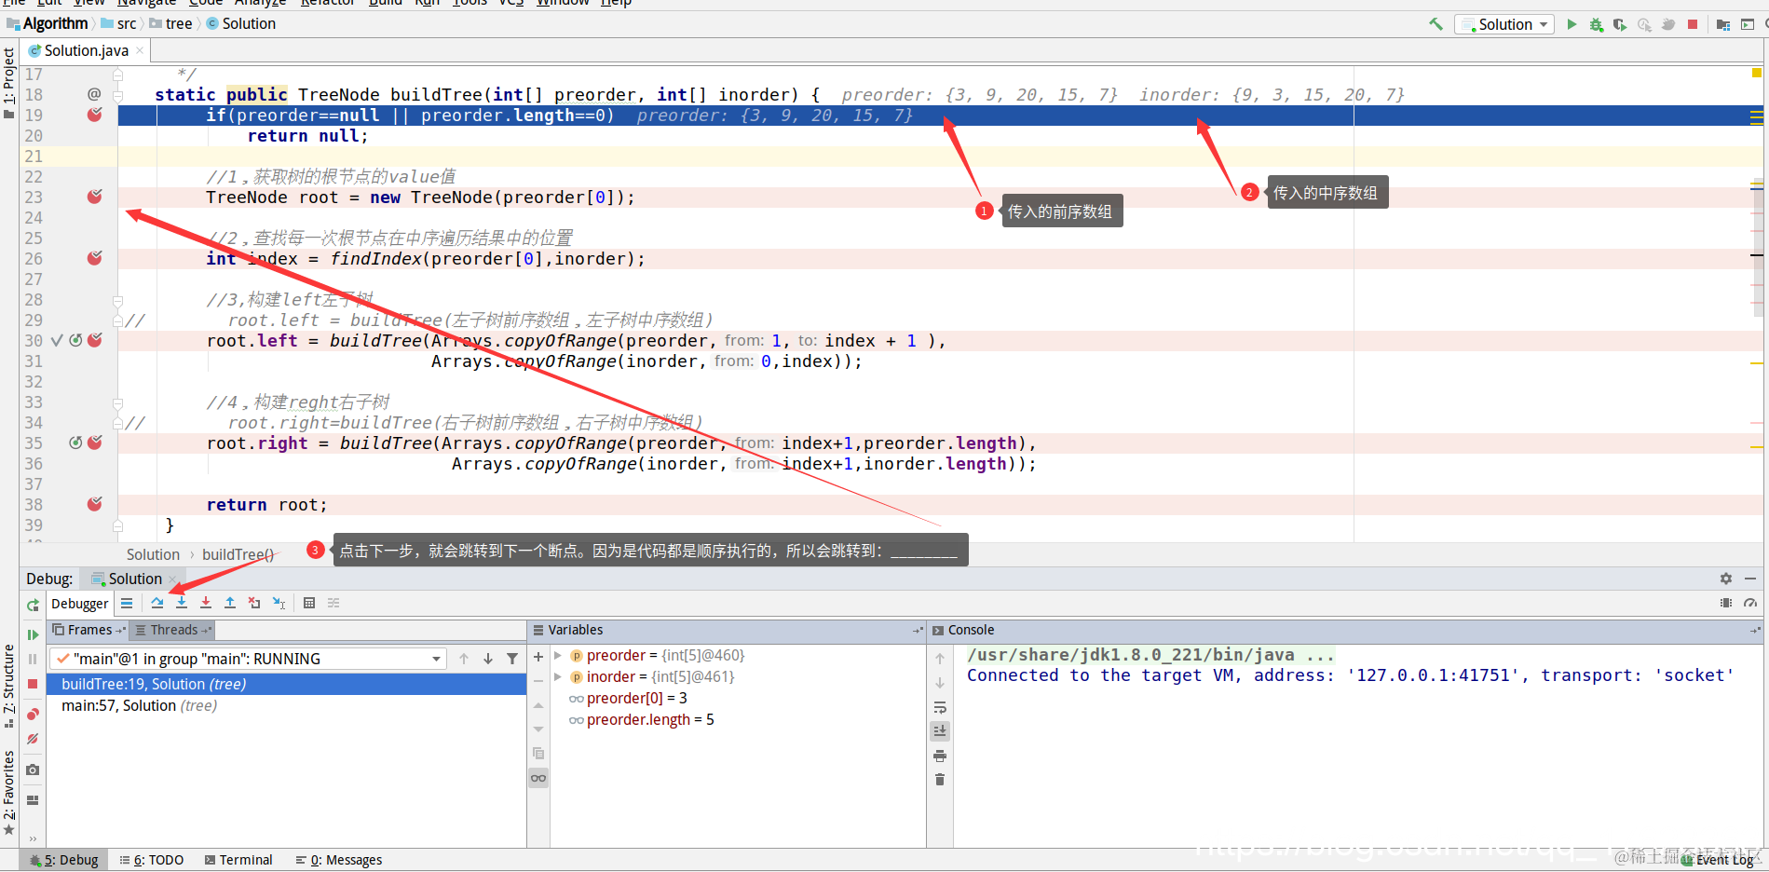The width and height of the screenshot is (1769, 872).
Task: Build project with the hammer icon
Action: (x=1436, y=24)
